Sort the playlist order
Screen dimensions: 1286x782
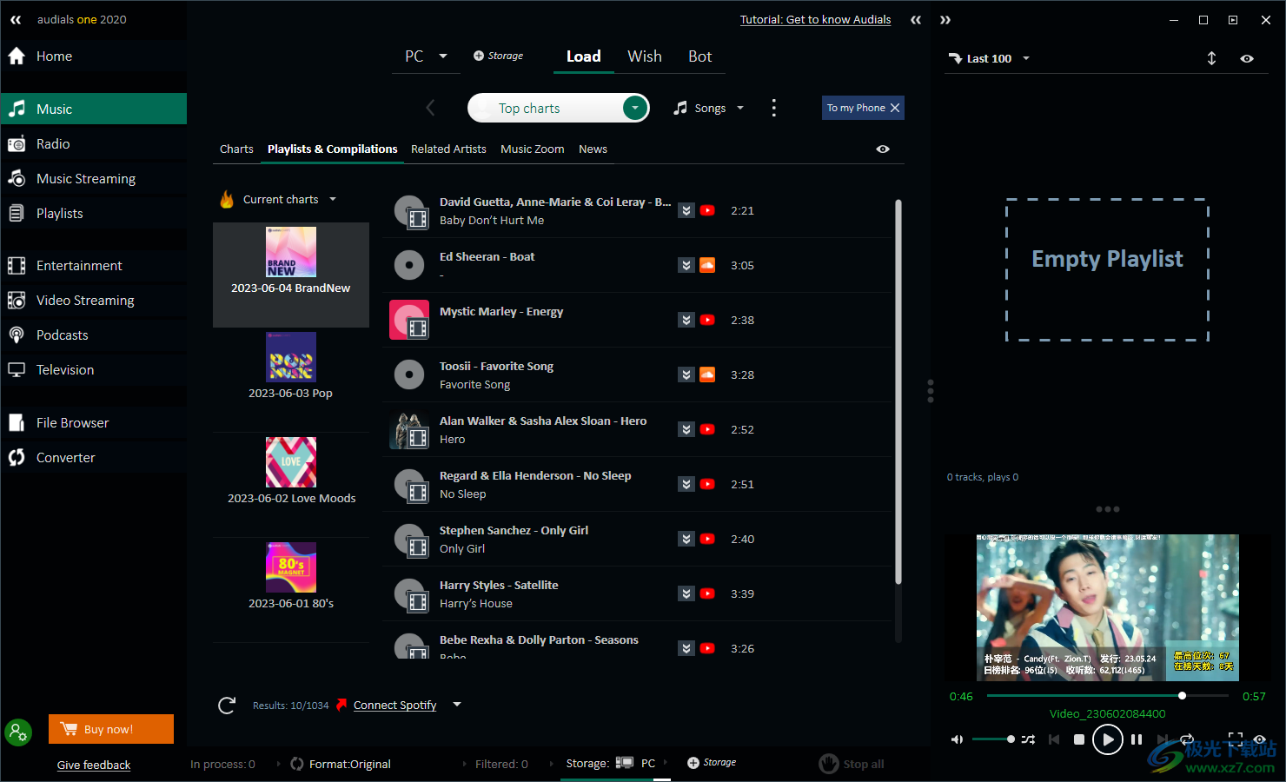[1211, 58]
